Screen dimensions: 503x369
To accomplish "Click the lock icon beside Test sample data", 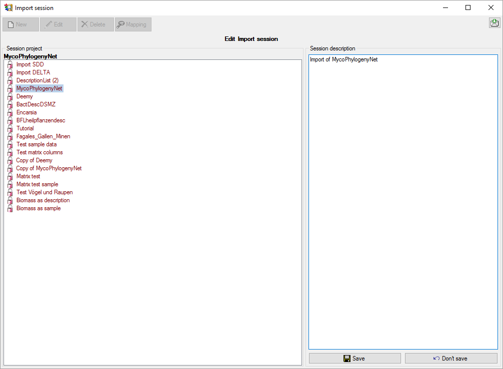I will click(x=10, y=145).
